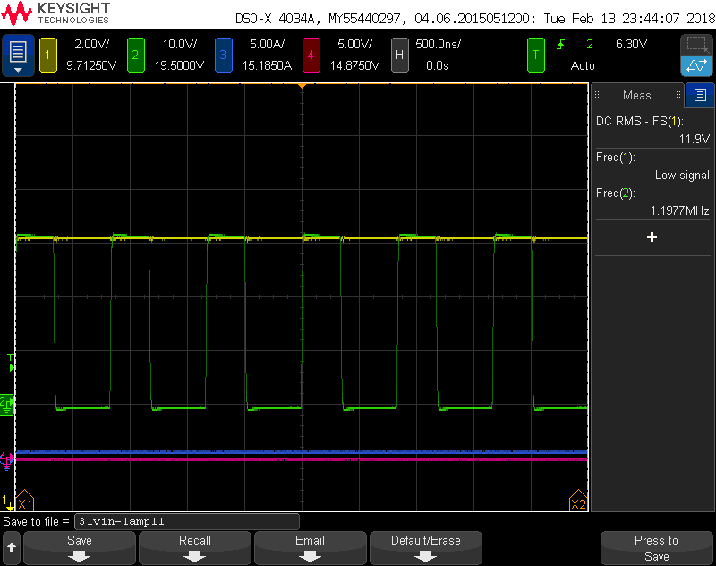Image resolution: width=716 pixels, height=566 pixels.
Task: Open the Recall softkey menu
Action: click(195, 548)
